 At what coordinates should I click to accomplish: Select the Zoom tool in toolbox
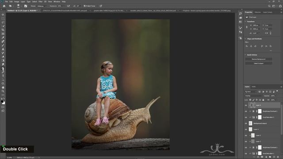3,91
